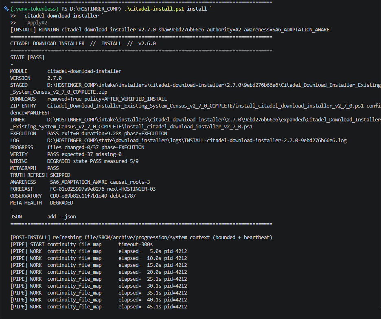The image size is (381, 319).
Task: Click the 'add --json' hint text
Action: pos(61,217)
